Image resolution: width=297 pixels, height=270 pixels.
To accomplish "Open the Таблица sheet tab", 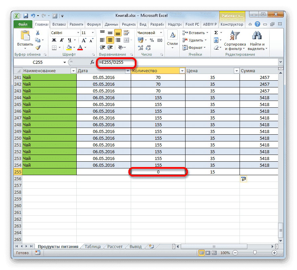I will pyautogui.click(x=93, y=246).
